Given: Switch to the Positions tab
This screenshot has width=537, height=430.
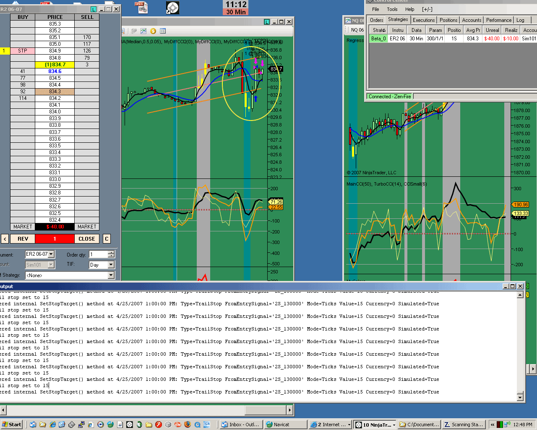Looking at the screenshot, I should point(448,20).
